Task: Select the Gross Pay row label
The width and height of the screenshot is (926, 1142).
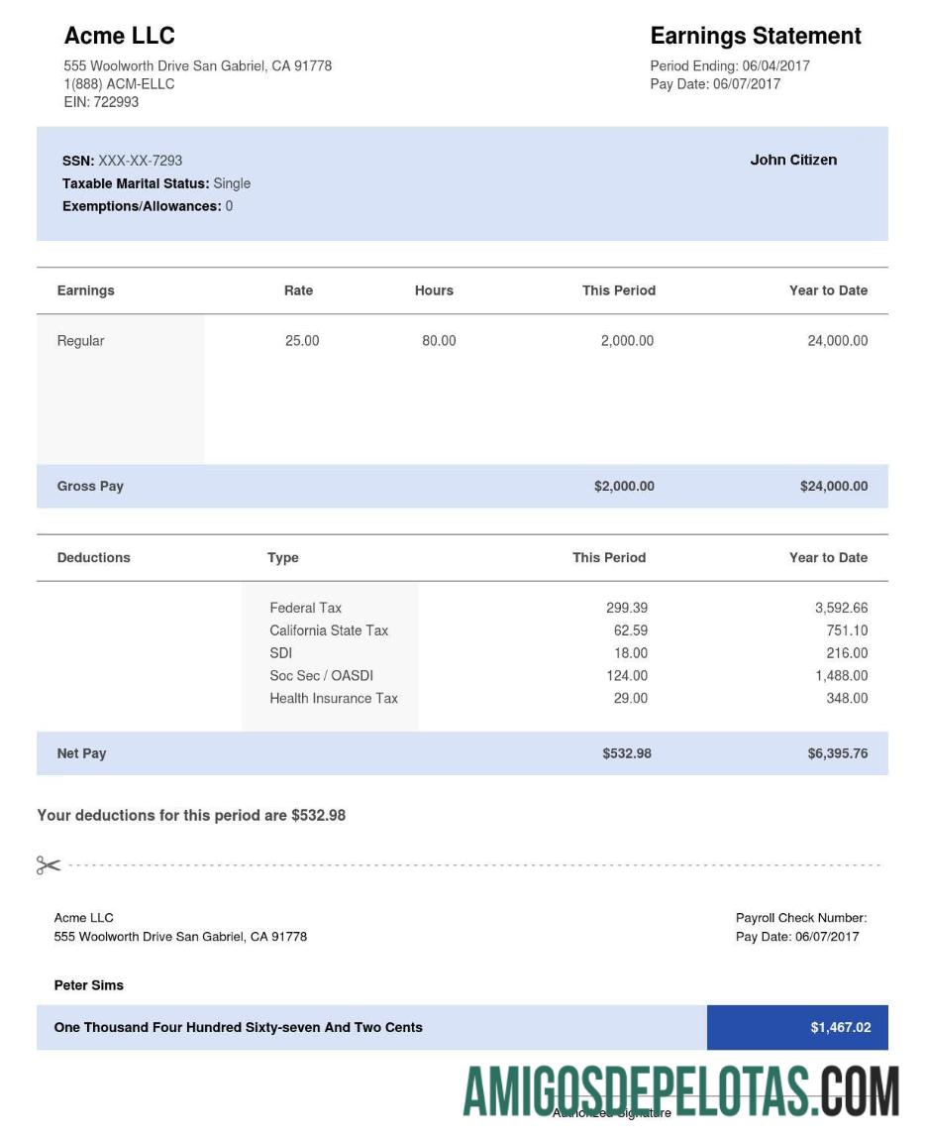Action: click(90, 487)
